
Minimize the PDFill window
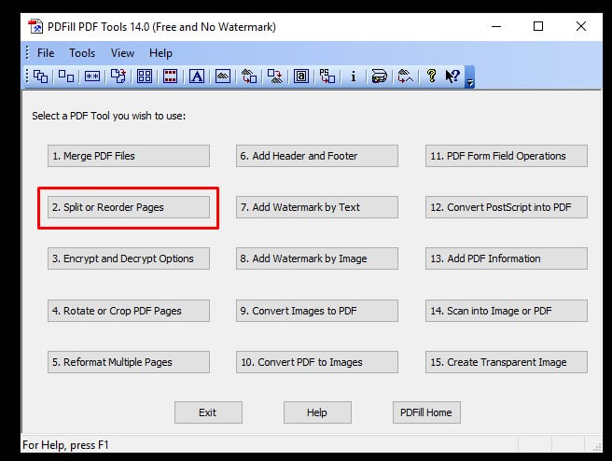click(496, 26)
